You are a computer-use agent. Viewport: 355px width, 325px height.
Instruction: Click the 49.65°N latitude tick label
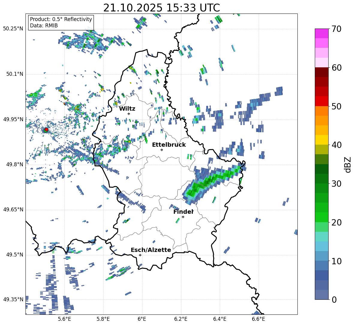[x=13, y=210]
